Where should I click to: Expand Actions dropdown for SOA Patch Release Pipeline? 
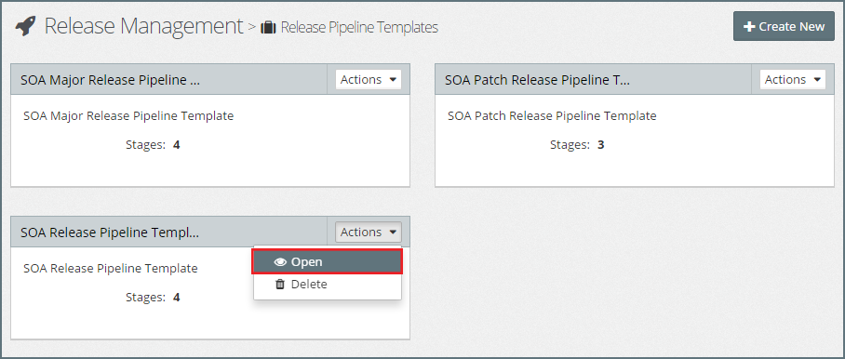pos(793,80)
